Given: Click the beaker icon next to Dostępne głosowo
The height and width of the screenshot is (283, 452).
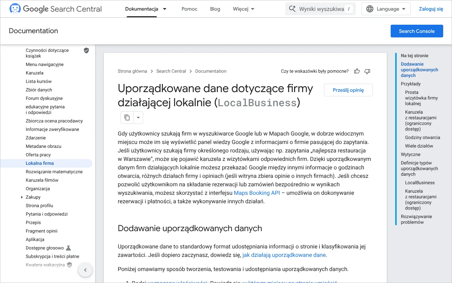Looking at the screenshot, I should coord(68,248).
